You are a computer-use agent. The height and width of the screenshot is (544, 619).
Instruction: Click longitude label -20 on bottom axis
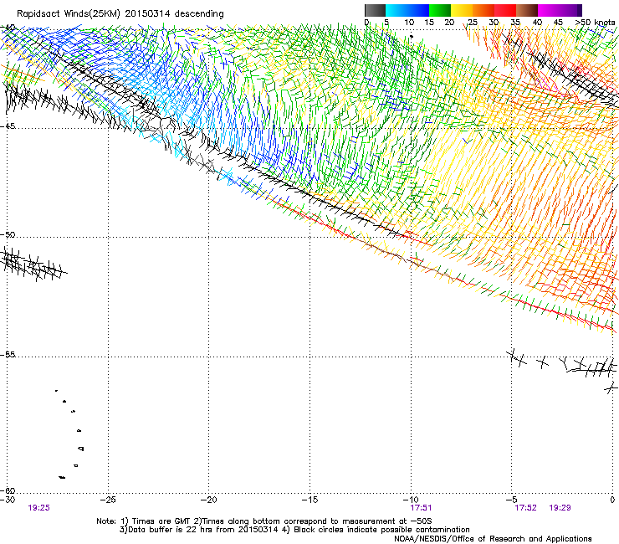208,500
